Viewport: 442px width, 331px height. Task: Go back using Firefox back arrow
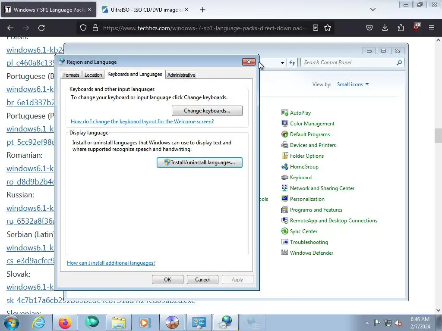[10, 28]
